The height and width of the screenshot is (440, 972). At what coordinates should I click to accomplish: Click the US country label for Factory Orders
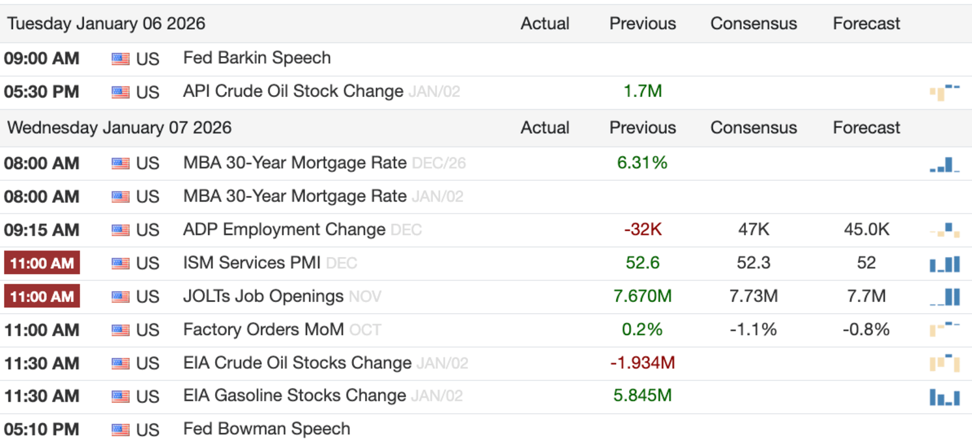pyautogui.click(x=147, y=330)
